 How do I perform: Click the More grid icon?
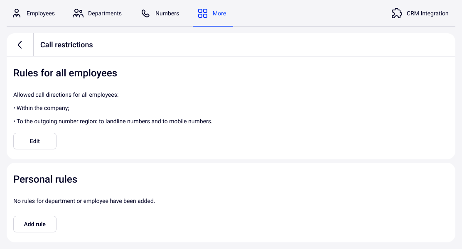(203, 13)
